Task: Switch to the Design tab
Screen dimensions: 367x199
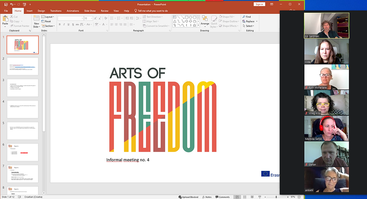Action: (41, 11)
